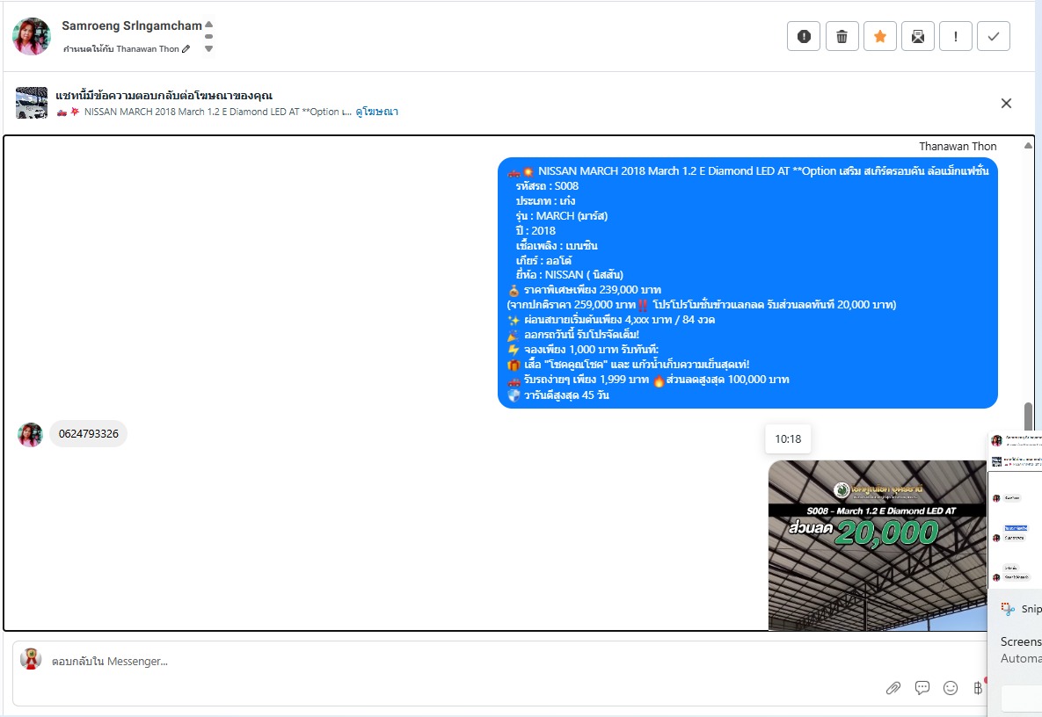This screenshot has width=1042, height=717.
Task: Open the ดูโฆษณา link
Action: [x=377, y=112]
